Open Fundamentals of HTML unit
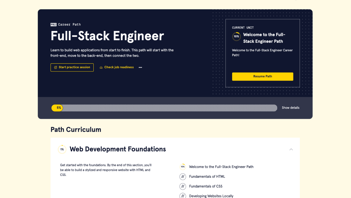Screen dimensions: 351x198 pos(207,177)
